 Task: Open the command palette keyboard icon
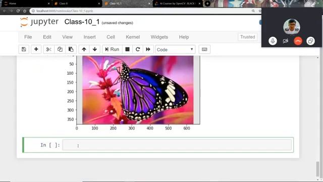[204, 50]
